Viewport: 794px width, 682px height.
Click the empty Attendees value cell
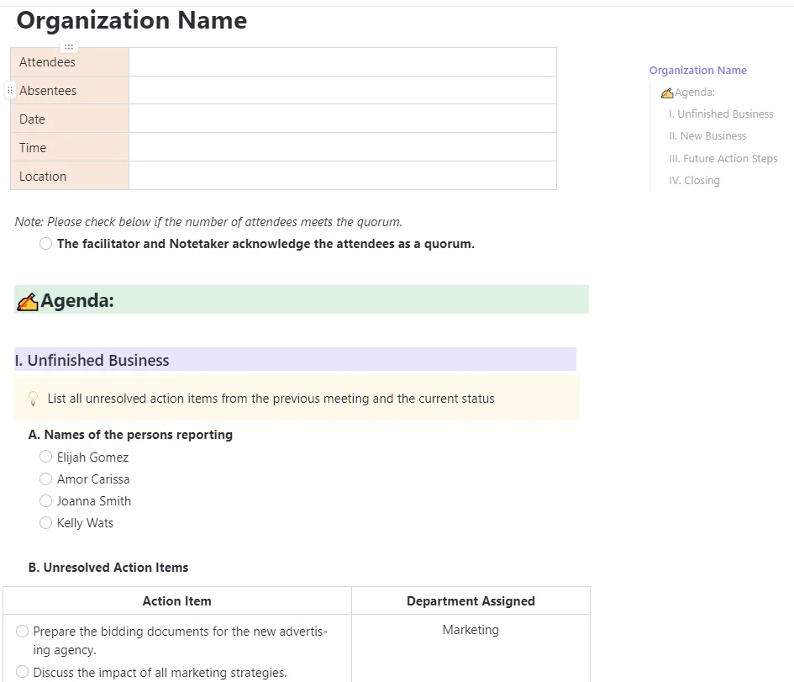tap(343, 62)
